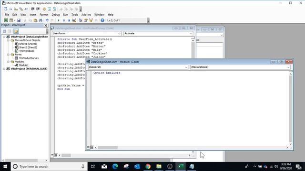This screenshot has height=171, width=305.
Task: Click the Comment Block icon in the Edit toolbar
Action: pos(49,9)
